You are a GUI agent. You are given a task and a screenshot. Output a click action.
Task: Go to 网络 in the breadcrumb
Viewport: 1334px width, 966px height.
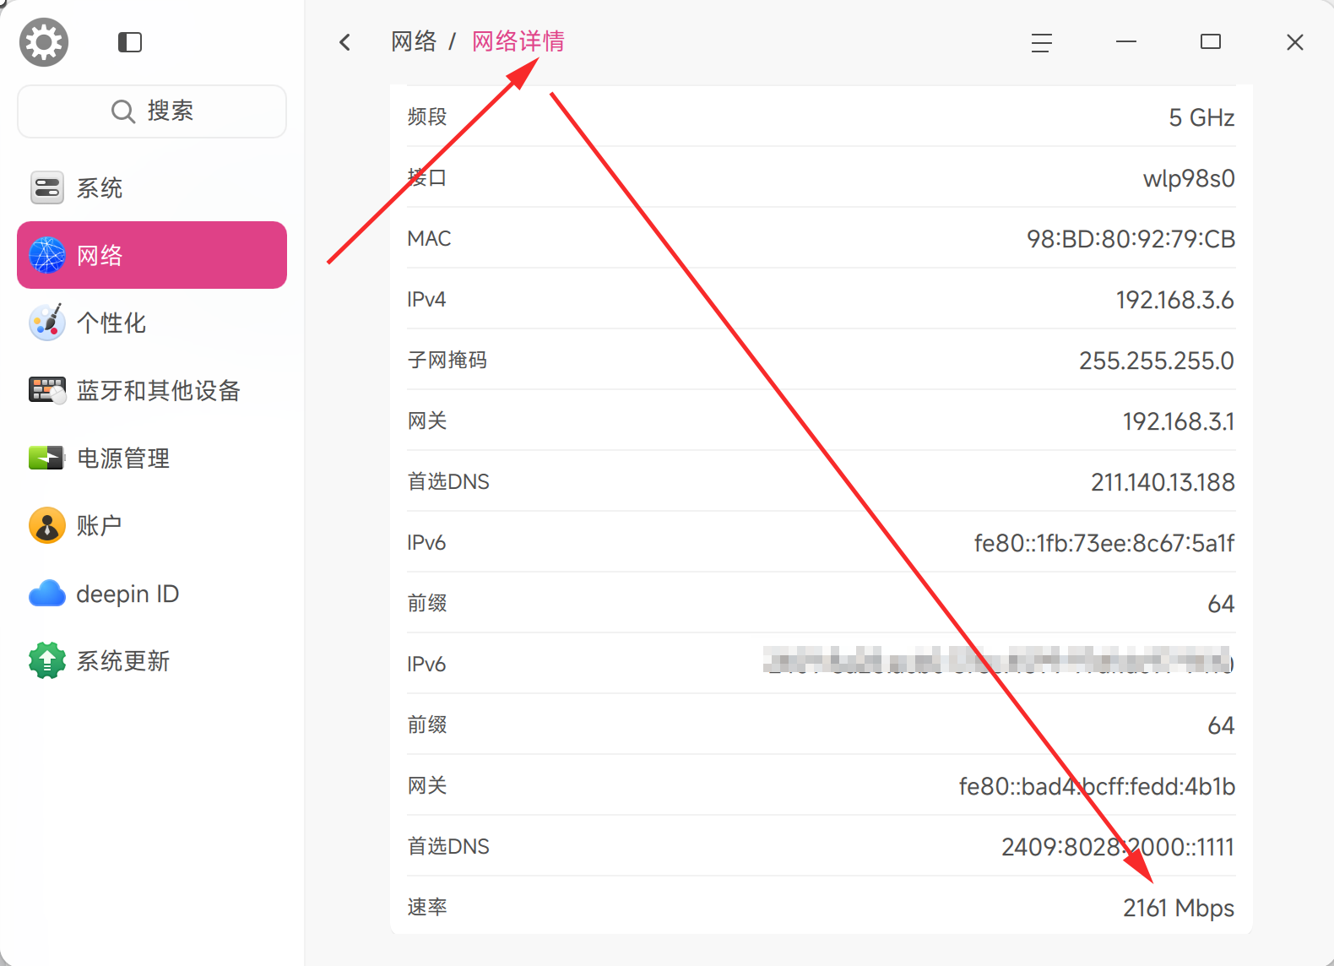click(x=414, y=41)
